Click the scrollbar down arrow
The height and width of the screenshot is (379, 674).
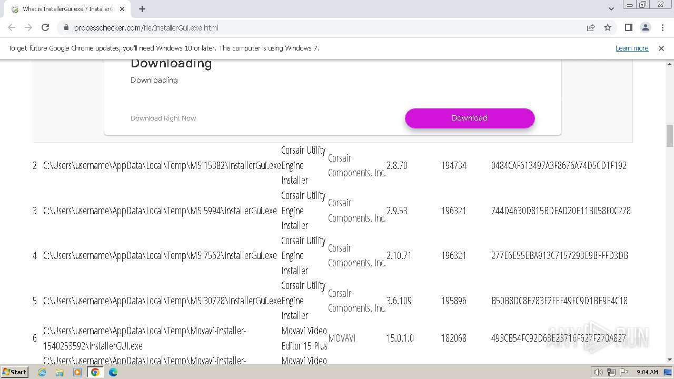coord(670,360)
